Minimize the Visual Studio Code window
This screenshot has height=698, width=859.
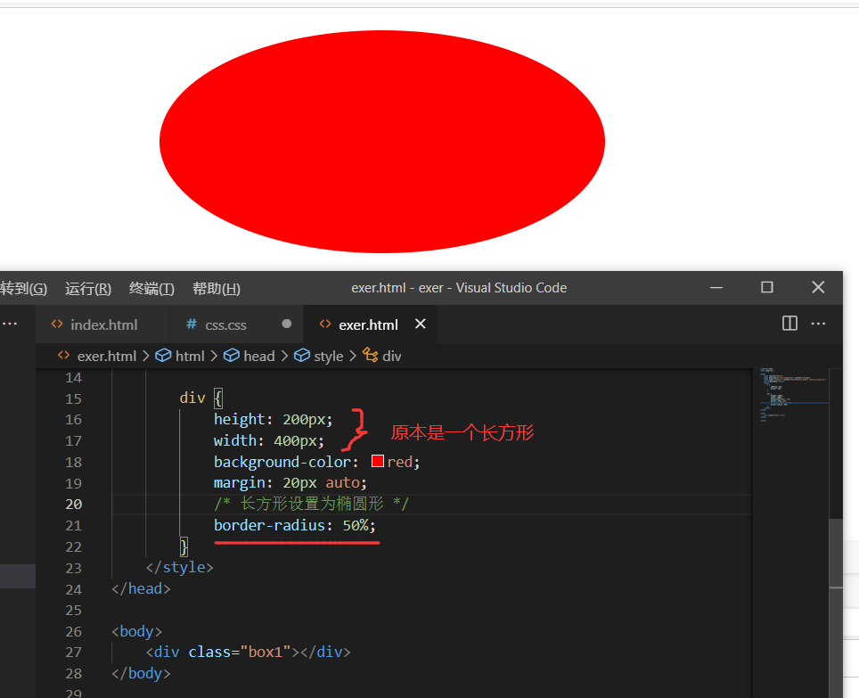point(716,287)
